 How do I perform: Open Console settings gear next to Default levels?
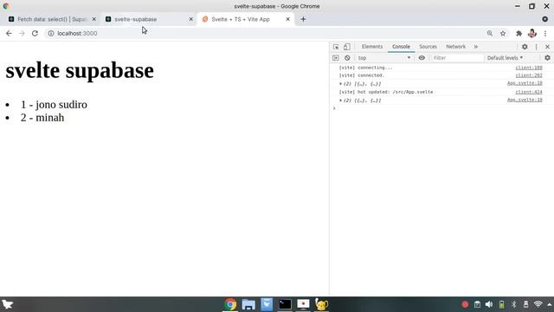pyautogui.click(x=547, y=58)
